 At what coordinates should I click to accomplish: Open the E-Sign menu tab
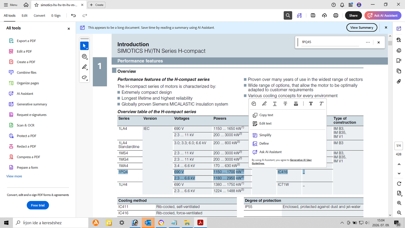[x=56, y=15]
